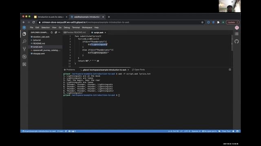Toggle the layout icon at status bar end
Image resolution: width=261 pixels, height=146 pixels.
point(237,131)
